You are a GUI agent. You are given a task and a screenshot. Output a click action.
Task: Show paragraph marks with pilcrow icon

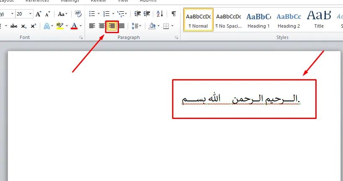173,14
